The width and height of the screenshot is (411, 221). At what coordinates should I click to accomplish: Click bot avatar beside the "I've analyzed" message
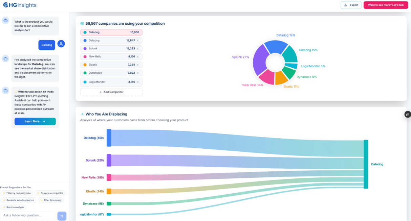[x=5, y=58]
